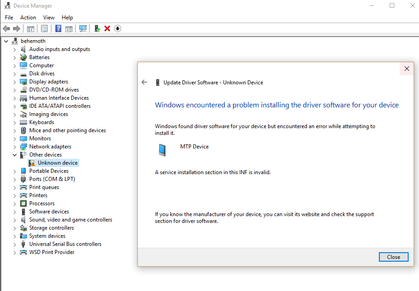Collapse the Other devices chevron

[x=15, y=155]
